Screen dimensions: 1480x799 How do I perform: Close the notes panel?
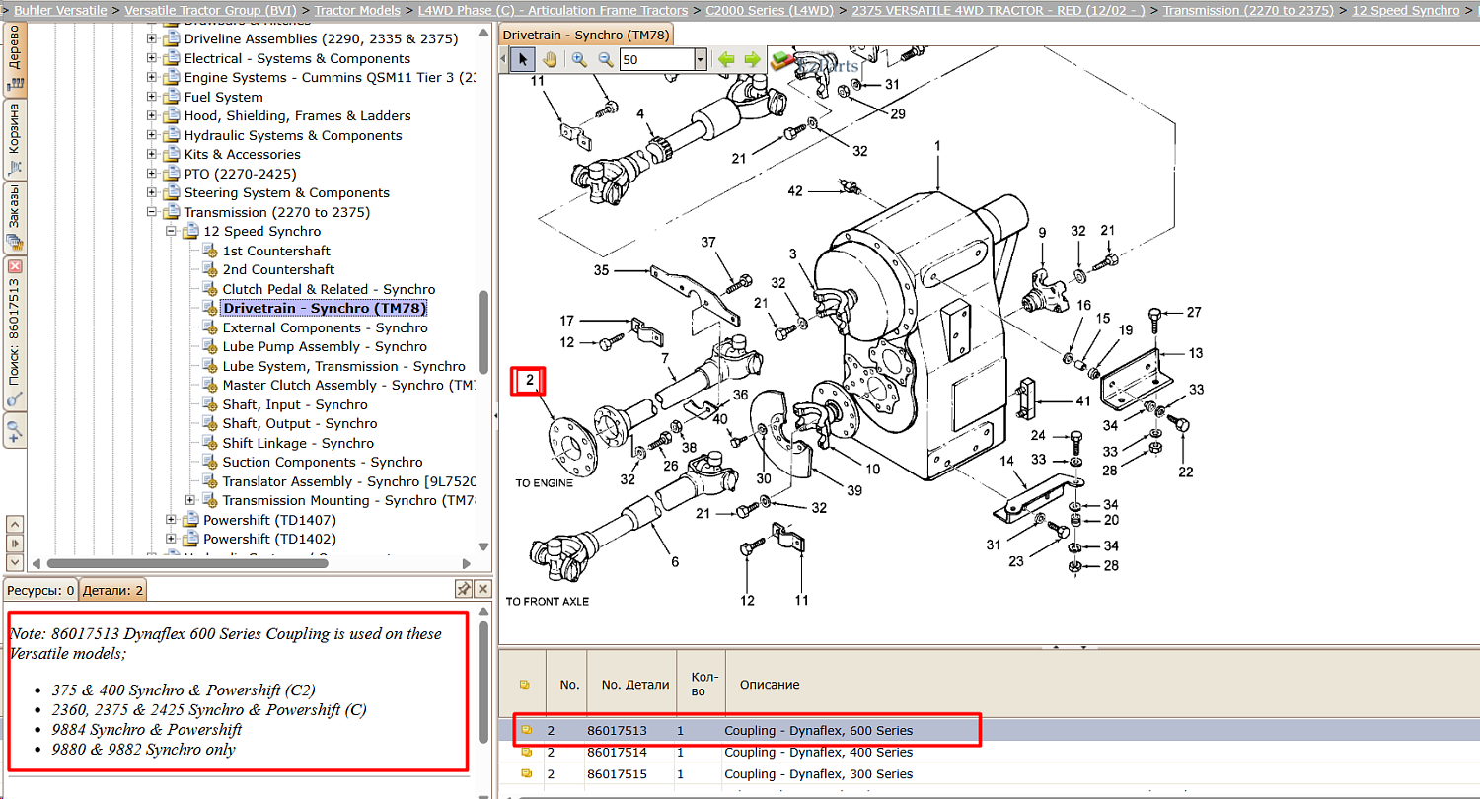(x=482, y=589)
